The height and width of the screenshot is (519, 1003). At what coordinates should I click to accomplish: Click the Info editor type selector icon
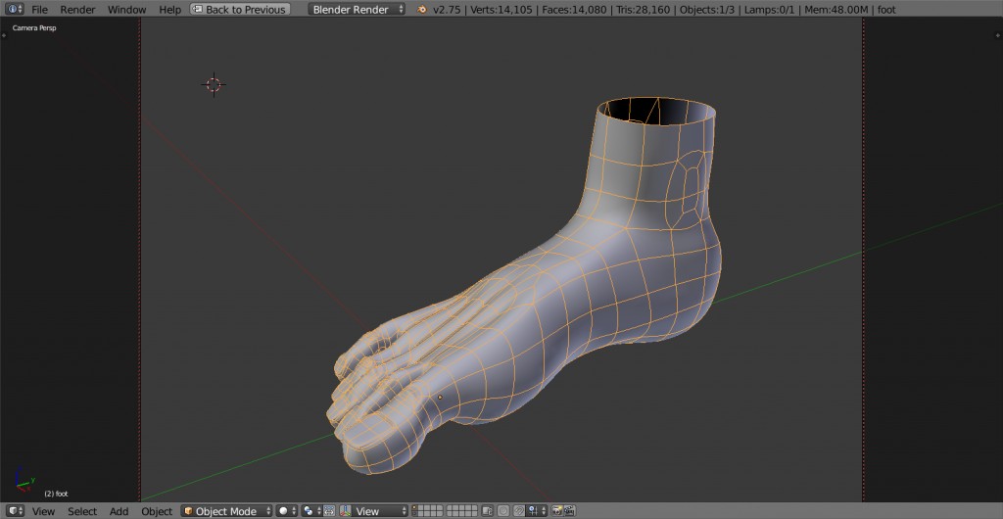pos(14,10)
